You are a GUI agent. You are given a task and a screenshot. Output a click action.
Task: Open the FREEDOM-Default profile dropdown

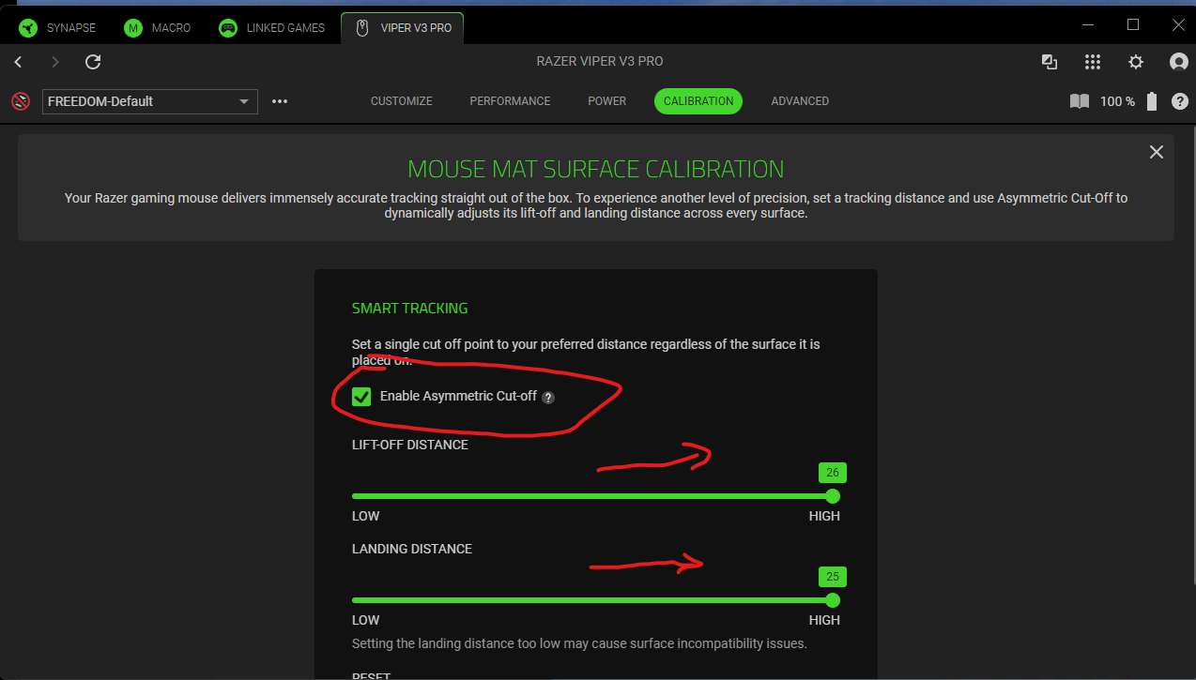pos(150,101)
